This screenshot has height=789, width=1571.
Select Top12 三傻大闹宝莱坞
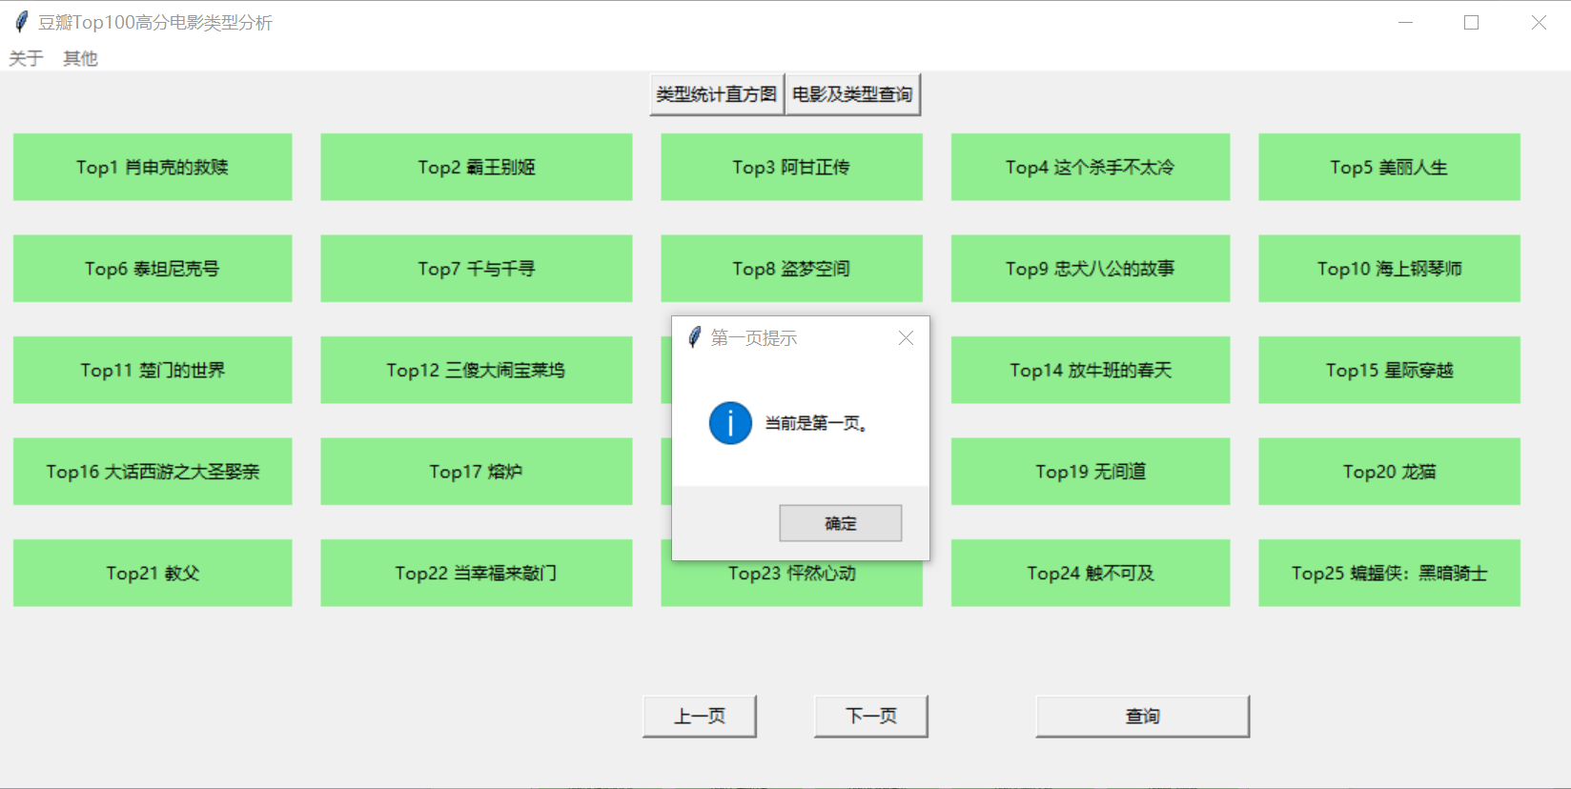(476, 370)
